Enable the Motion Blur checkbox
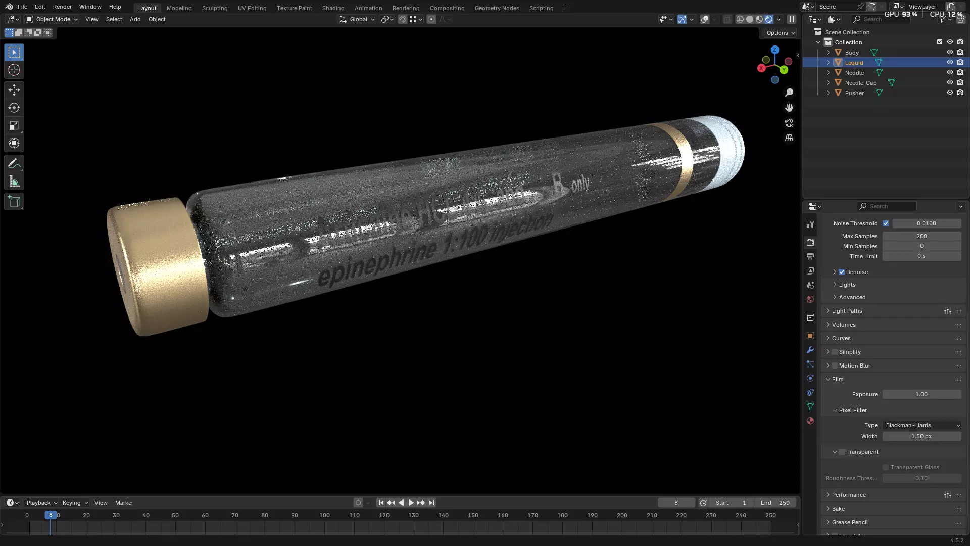The width and height of the screenshot is (970, 546). (835, 366)
